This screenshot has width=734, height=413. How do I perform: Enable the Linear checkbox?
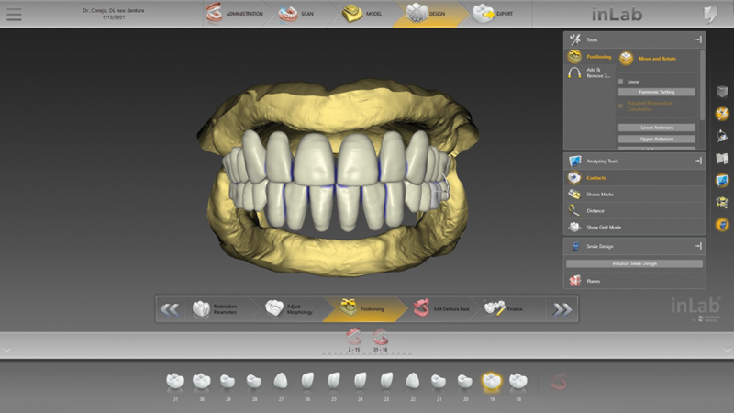[621, 82]
